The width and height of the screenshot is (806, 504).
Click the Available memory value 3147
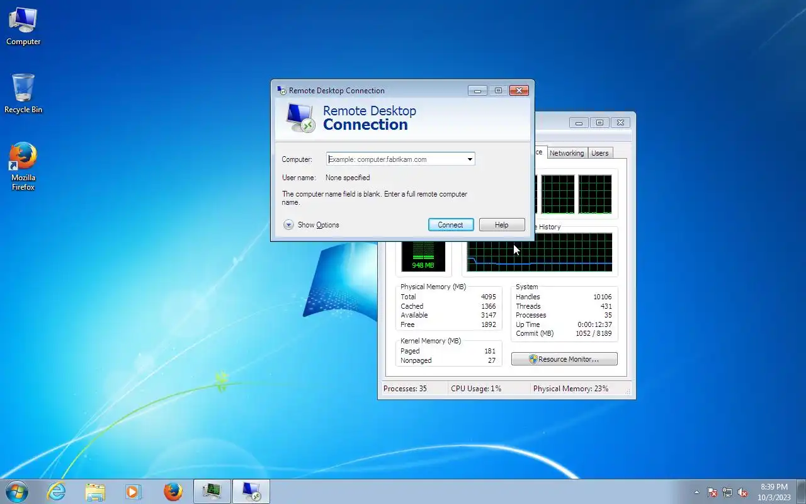click(488, 315)
